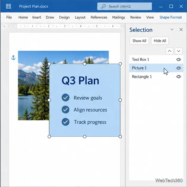Click the right-middle resize handle of the shape
187x187 pixels.
tap(120, 100)
